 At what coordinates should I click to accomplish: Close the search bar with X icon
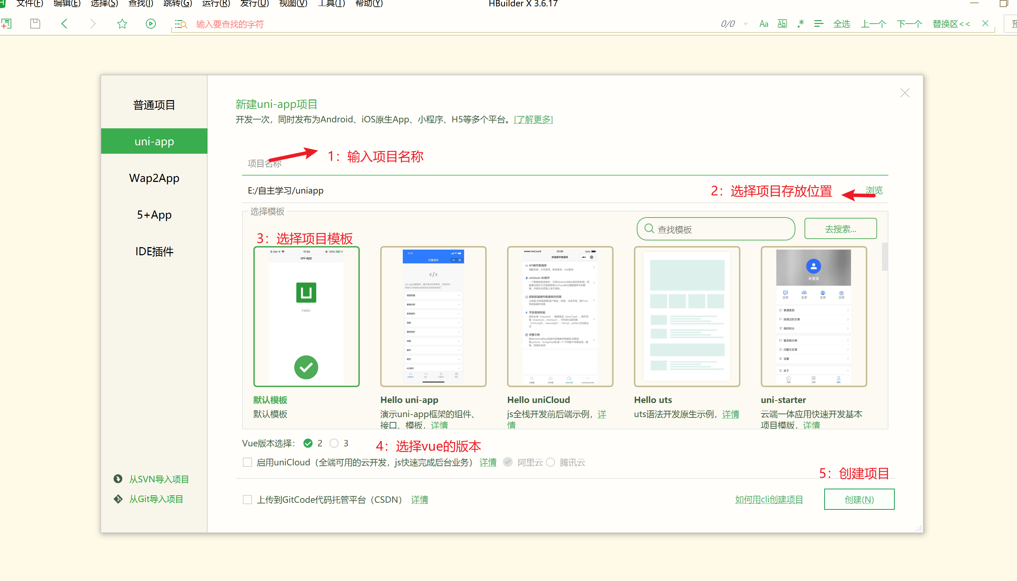coord(985,24)
